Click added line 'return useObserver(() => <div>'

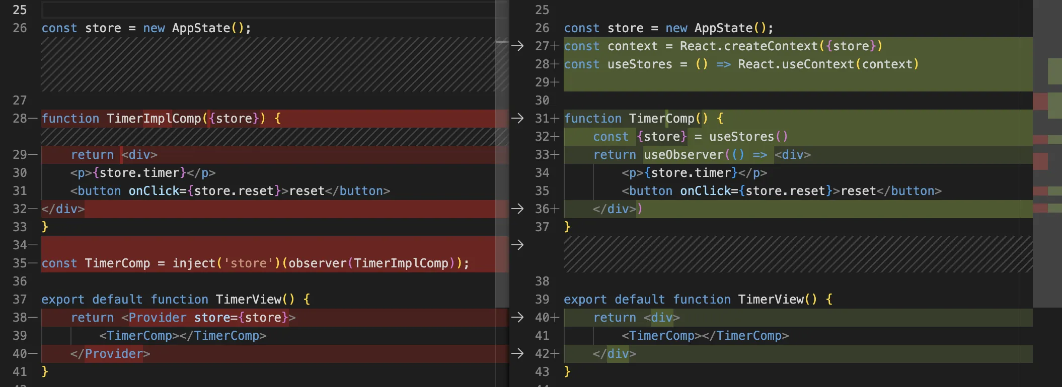tap(702, 155)
